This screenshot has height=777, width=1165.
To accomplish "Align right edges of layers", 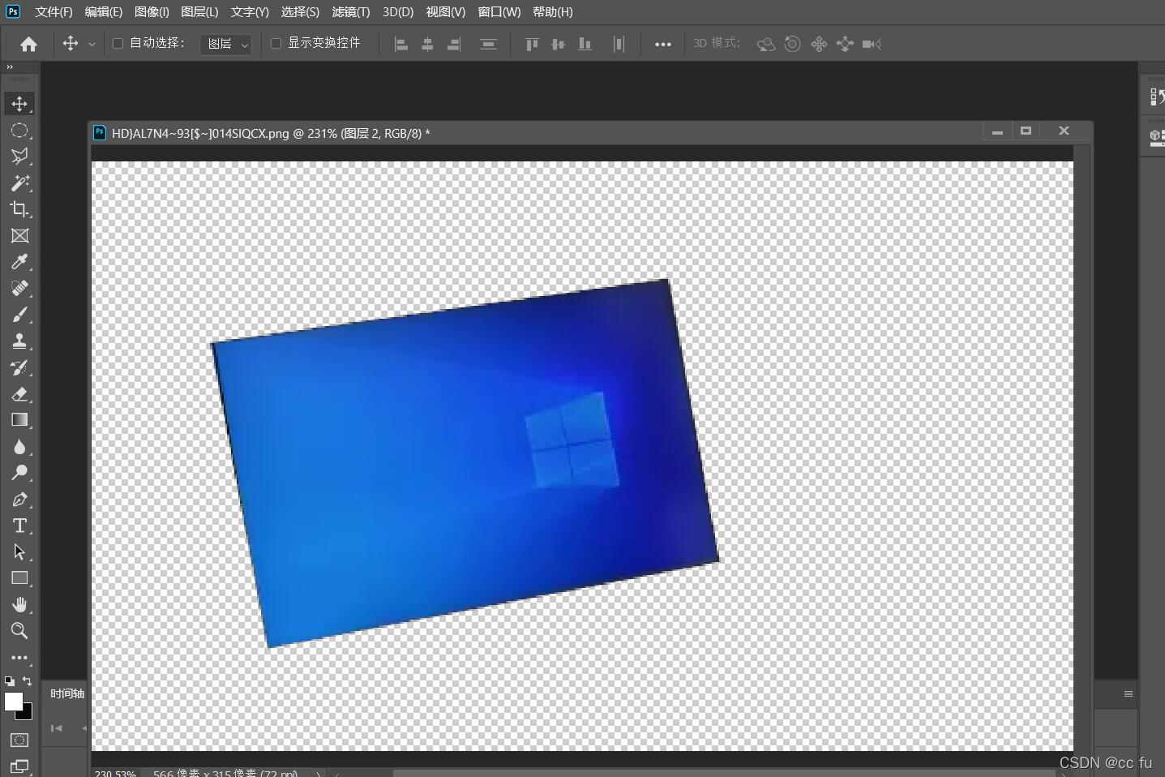I will click(x=454, y=44).
